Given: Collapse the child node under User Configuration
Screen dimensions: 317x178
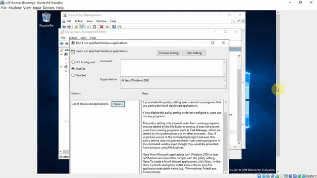Looking at the screenshot, I should coord(66,71).
